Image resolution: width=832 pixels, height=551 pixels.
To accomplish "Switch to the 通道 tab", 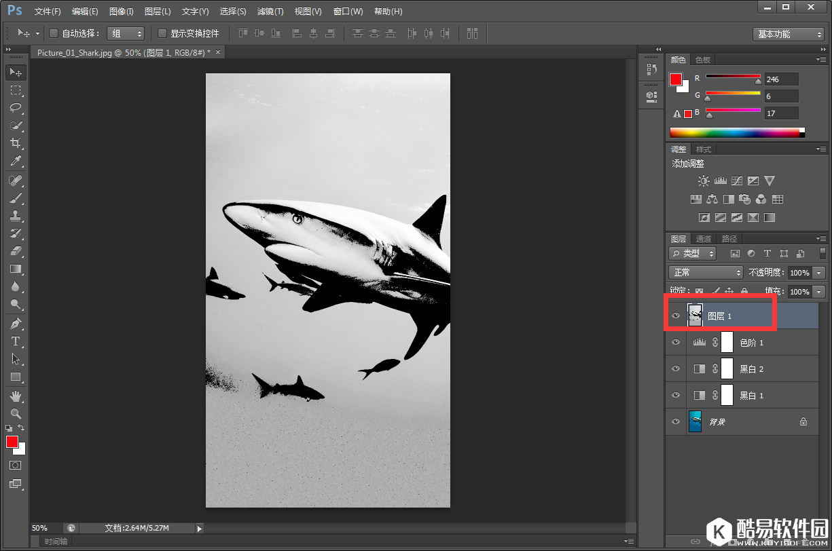I will click(x=704, y=239).
